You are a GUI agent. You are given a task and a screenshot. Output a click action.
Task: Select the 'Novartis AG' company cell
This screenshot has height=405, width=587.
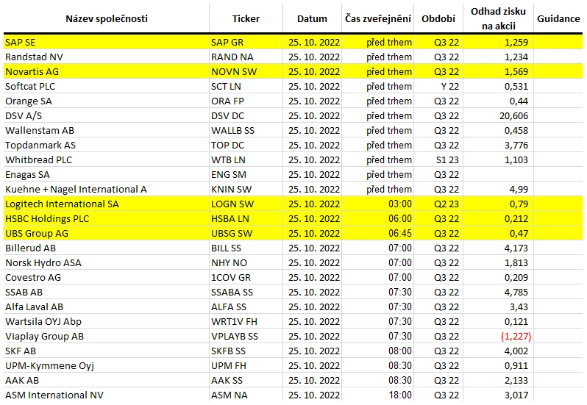tap(107, 71)
